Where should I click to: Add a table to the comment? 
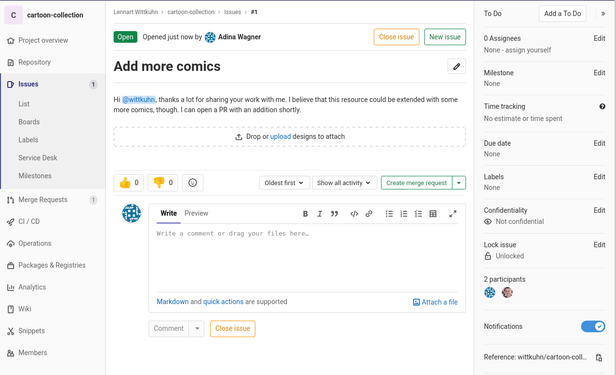tap(433, 214)
